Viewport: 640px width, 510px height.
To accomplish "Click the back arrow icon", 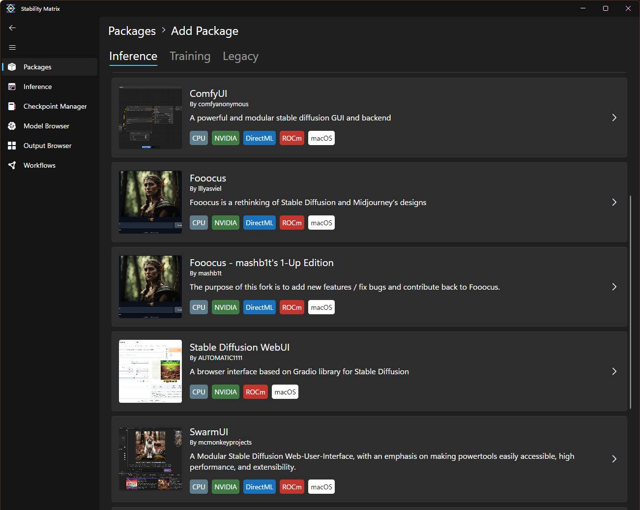I will [x=12, y=28].
